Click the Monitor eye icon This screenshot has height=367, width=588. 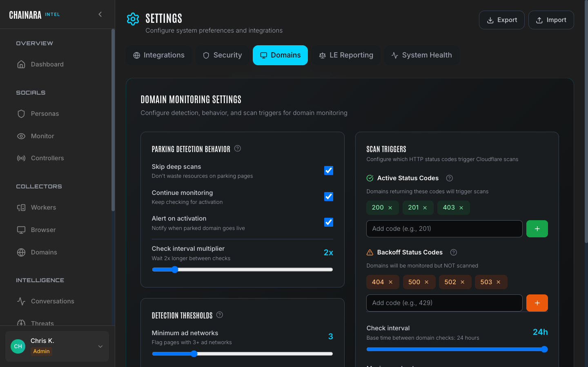click(21, 136)
